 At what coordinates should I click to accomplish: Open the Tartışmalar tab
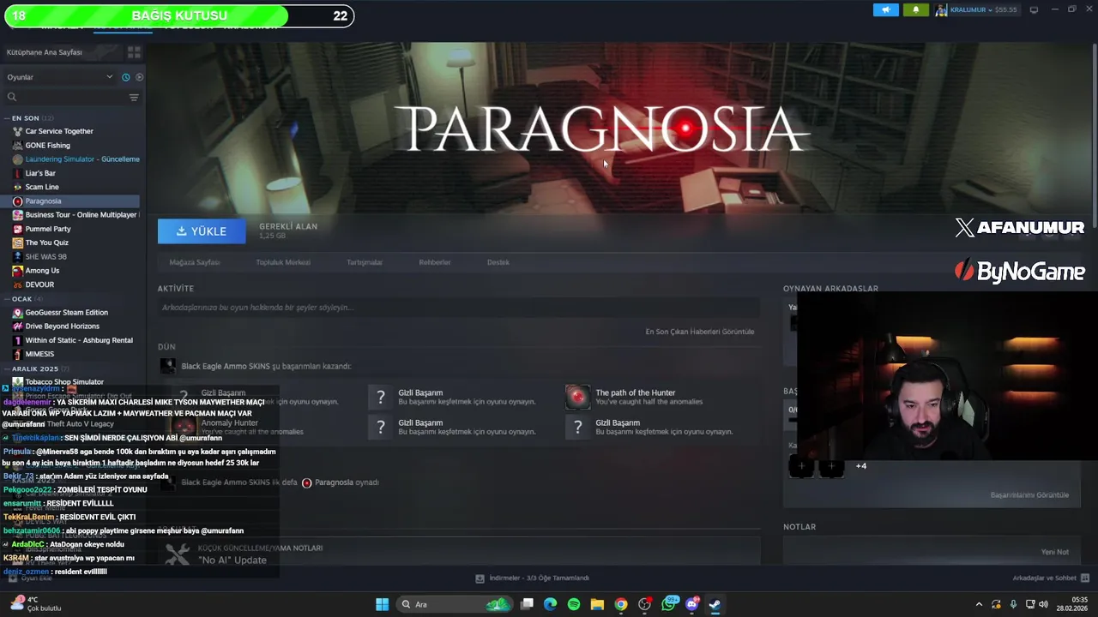click(365, 262)
